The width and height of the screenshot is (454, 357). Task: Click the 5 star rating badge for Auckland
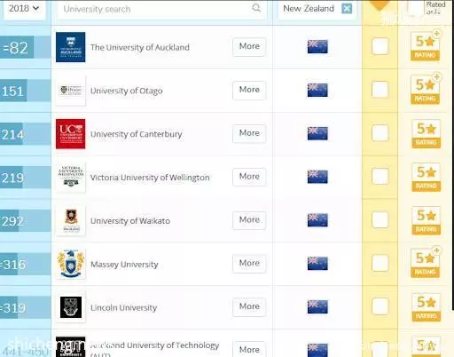tap(425, 46)
